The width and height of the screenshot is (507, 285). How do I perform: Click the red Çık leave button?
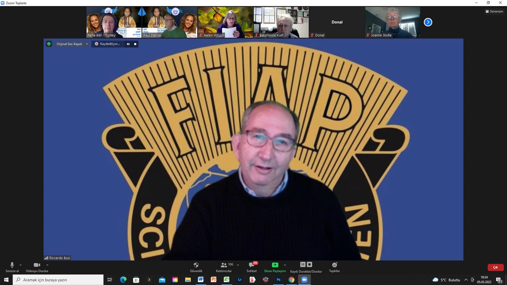(495, 267)
